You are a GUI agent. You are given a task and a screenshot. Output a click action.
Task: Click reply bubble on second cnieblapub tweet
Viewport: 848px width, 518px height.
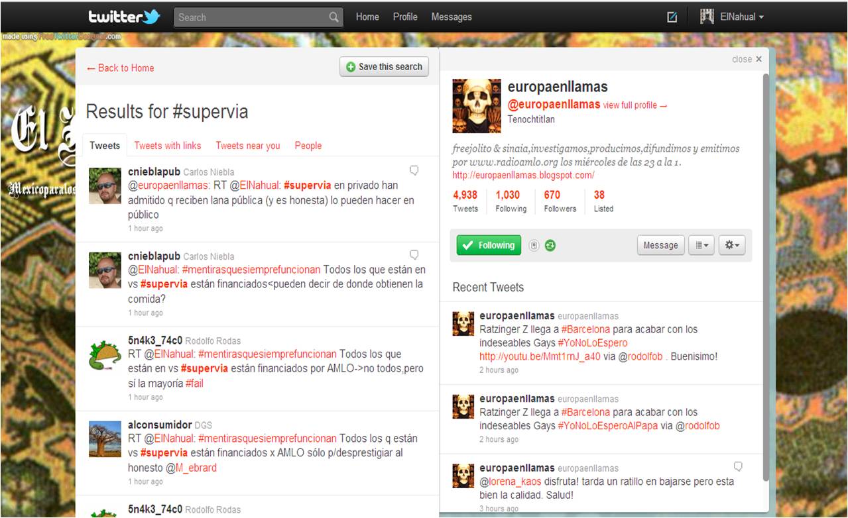click(414, 255)
